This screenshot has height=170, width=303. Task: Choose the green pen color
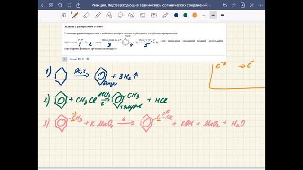(185, 15)
